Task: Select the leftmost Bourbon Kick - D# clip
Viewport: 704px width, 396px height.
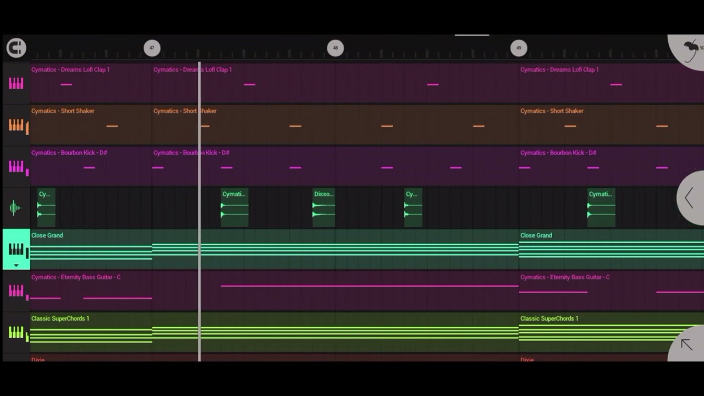Action: [x=91, y=166]
